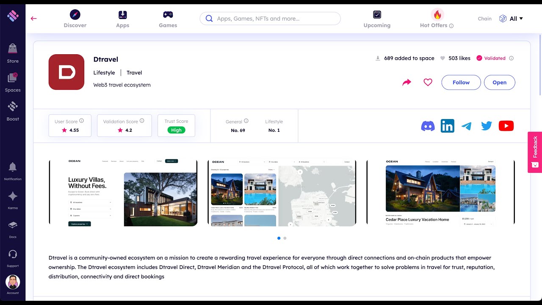Screen dimensions: 542x305
Task: Expand the Chain All dropdown
Action: [511, 19]
